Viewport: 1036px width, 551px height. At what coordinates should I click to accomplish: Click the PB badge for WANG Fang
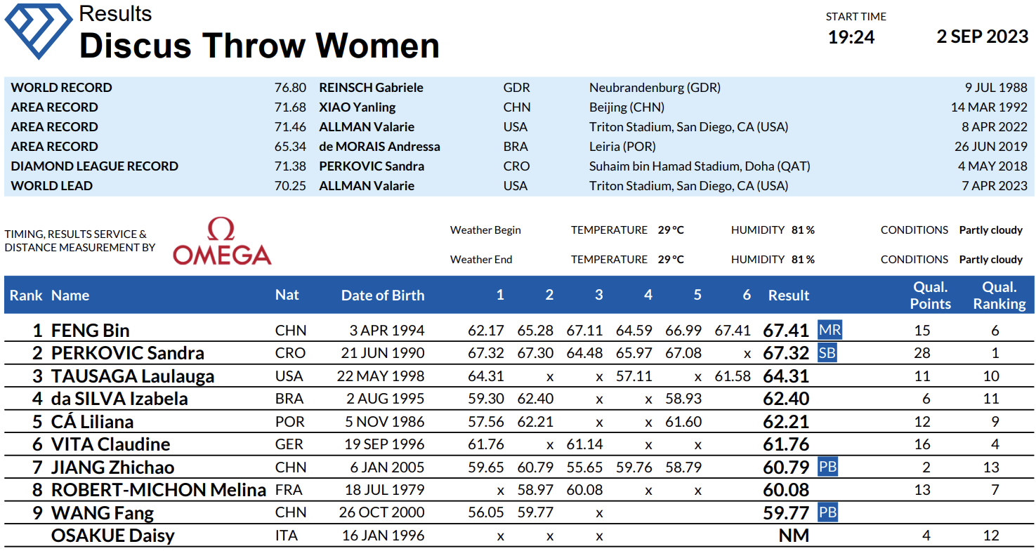[x=828, y=512]
